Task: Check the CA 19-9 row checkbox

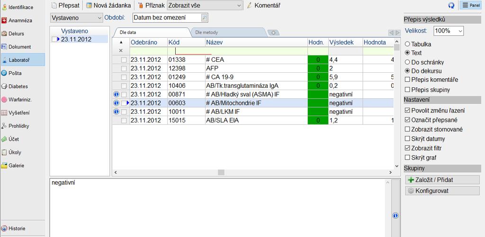Action: tap(124, 77)
